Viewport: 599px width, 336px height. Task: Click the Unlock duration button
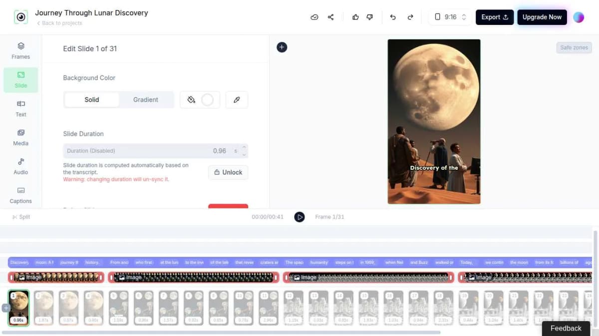click(x=228, y=172)
